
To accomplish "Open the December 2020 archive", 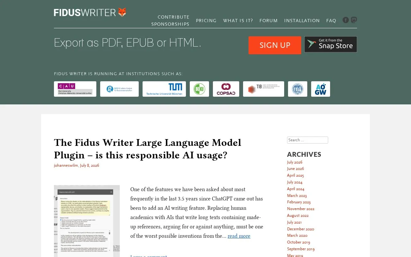I will [301, 229].
